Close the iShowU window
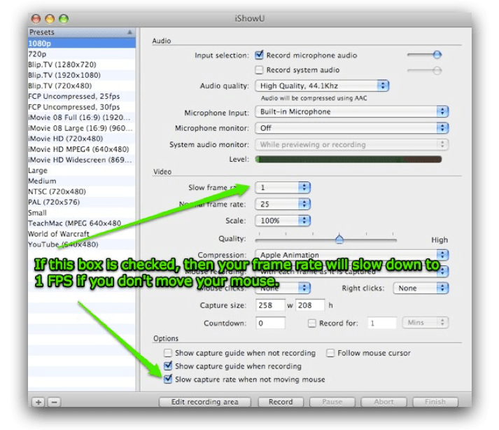The image size is (499, 430). pos(36,18)
